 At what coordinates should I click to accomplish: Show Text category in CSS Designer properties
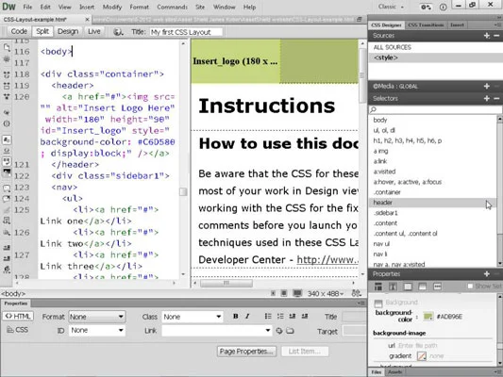pos(393,287)
